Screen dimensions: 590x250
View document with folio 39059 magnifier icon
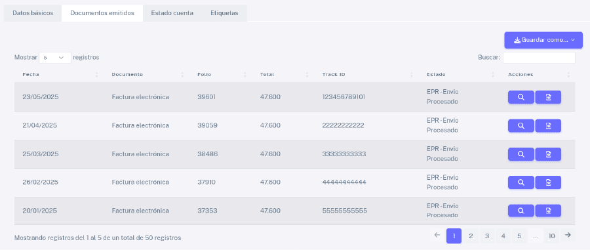(521, 126)
